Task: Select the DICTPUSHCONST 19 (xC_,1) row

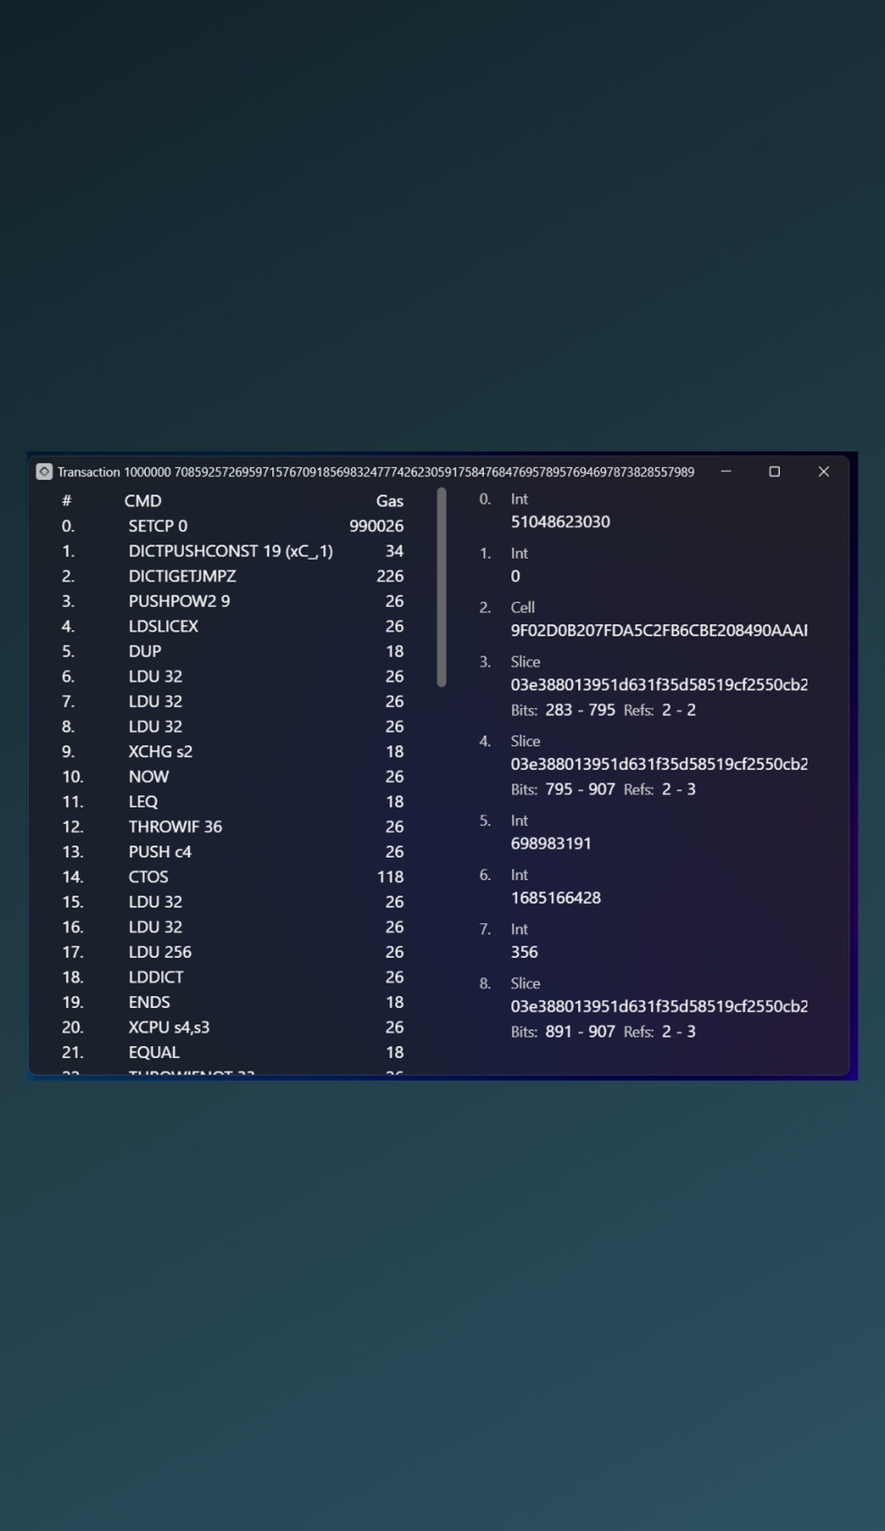Action: tap(233, 551)
